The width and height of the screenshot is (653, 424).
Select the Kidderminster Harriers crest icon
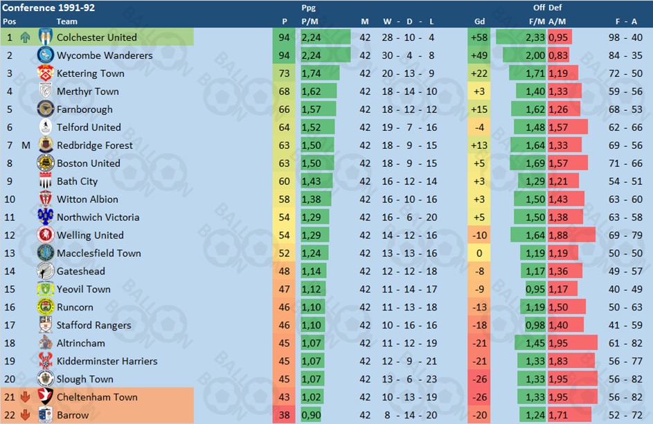point(46,360)
